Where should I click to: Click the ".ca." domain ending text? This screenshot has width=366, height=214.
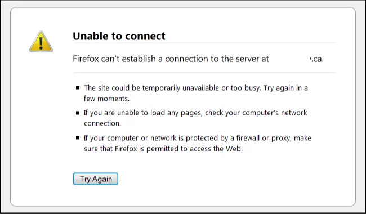[317, 59]
